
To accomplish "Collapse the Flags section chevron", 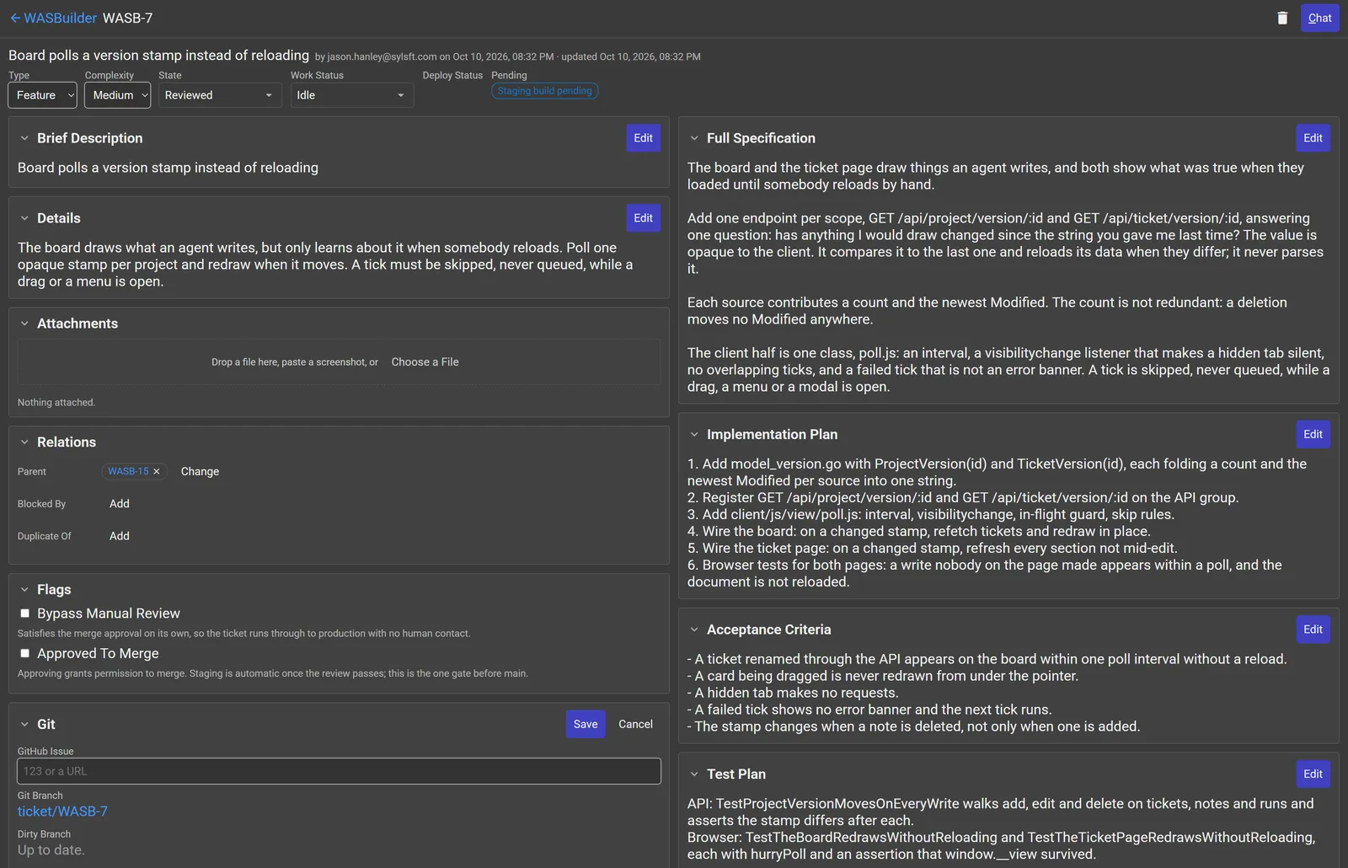I will click(24, 590).
